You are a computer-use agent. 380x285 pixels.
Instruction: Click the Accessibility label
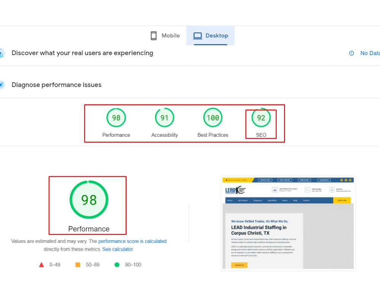(x=165, y=135)
